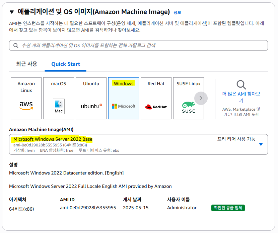The width and height of the screenshot is (278, 233).
Task: Collapse the Application and OS Images section triangle
Action: coord(12,12)
